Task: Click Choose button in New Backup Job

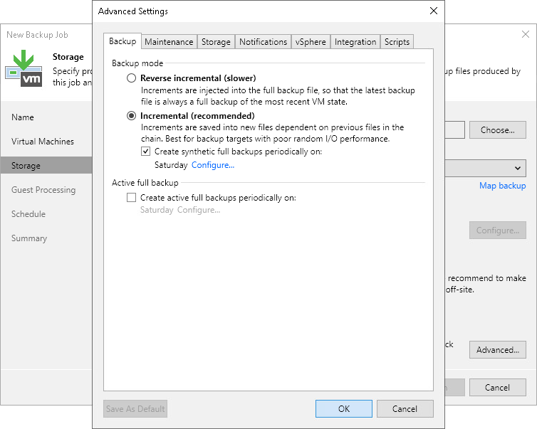Action: click(x=498, y=130)
